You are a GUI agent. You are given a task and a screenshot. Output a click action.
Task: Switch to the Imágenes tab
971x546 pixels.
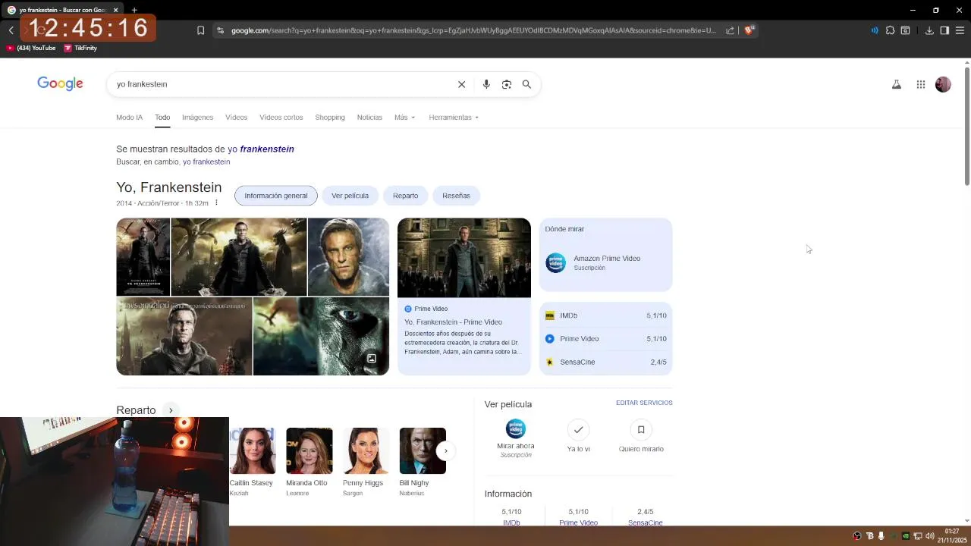tap(197, 118)
